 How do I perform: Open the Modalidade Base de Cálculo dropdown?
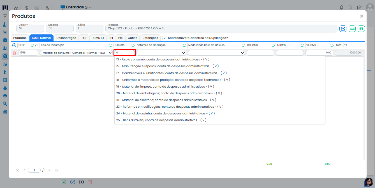pyautogui.click(x=216, y=53)
